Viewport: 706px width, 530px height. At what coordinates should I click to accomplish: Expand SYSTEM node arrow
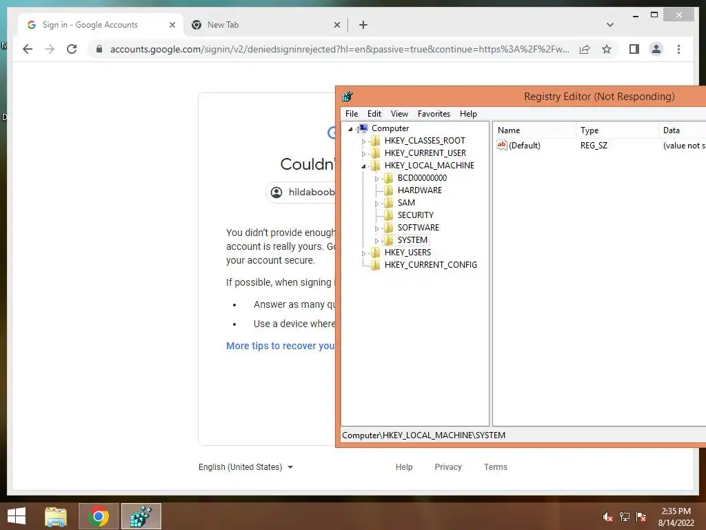pos(376,241)
